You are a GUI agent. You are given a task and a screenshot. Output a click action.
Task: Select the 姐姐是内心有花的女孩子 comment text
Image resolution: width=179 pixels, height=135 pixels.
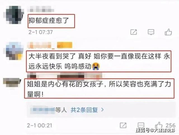(99, 89)
